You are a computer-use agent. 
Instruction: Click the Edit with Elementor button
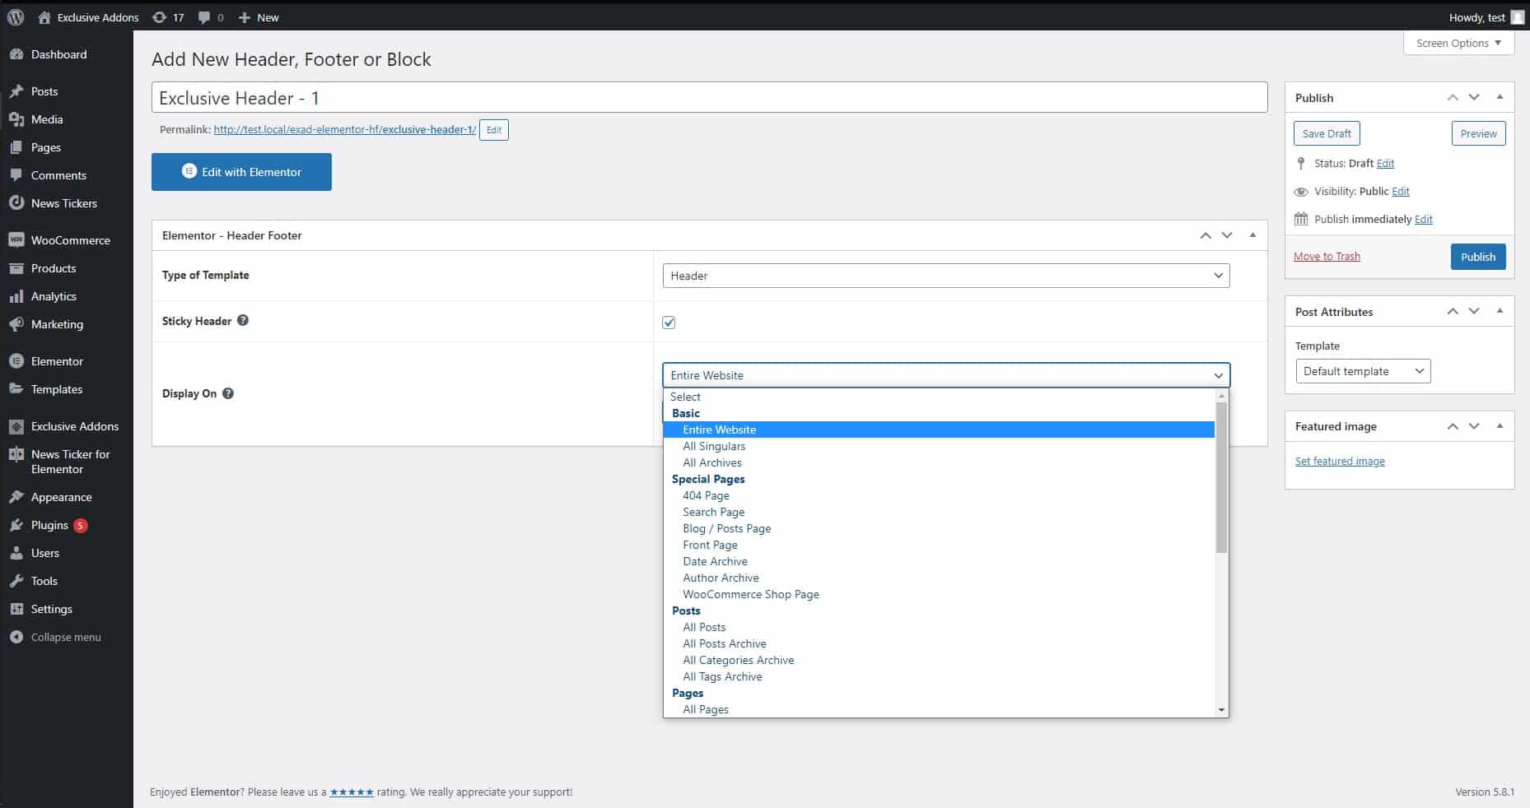(241, 172)
